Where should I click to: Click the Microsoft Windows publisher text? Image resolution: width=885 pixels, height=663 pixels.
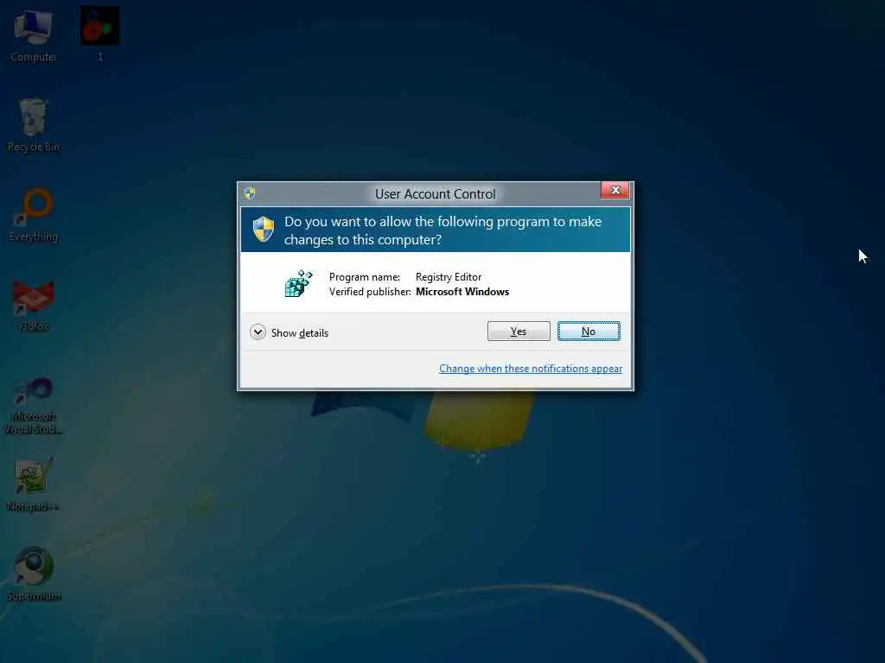coord(462,292)
